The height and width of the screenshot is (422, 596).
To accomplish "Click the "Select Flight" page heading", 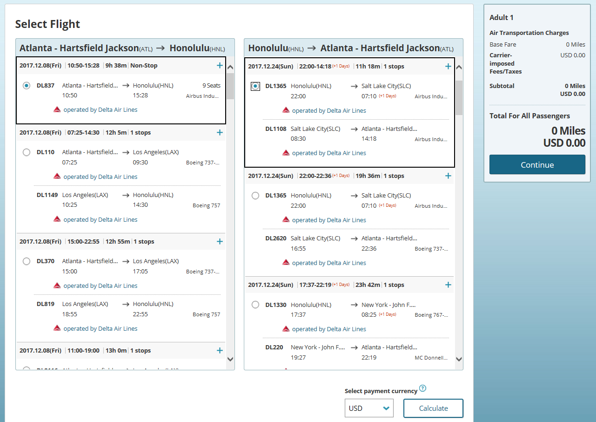I will [x=47, y=24].
